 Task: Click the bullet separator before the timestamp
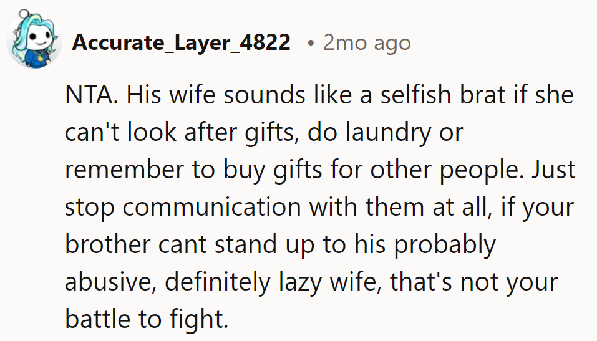coord(310,43)
